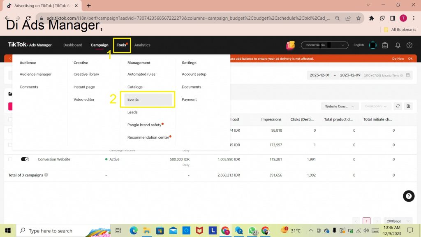Screen dimensions: 421x237
Task: Click the help question mark in header
Action: [409, 45]
